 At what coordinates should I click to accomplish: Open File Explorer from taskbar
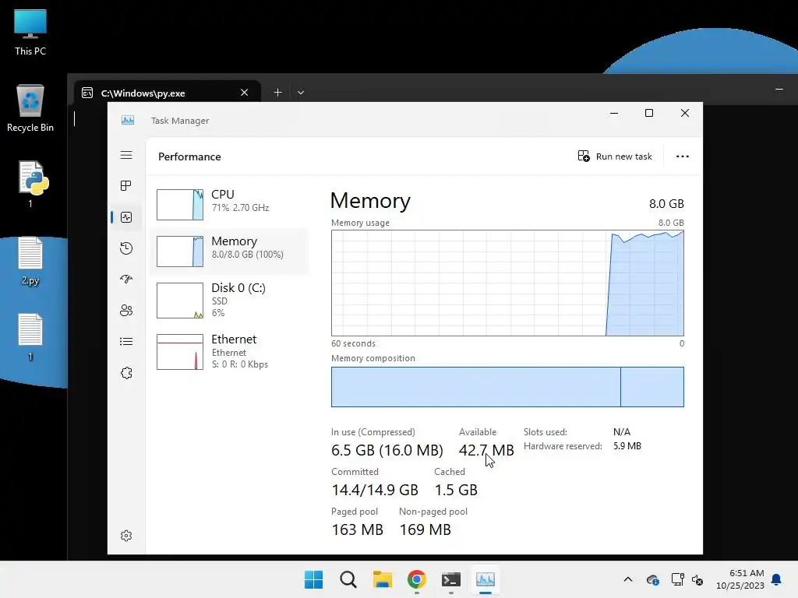pyautogui.click(x=382, y=579)
